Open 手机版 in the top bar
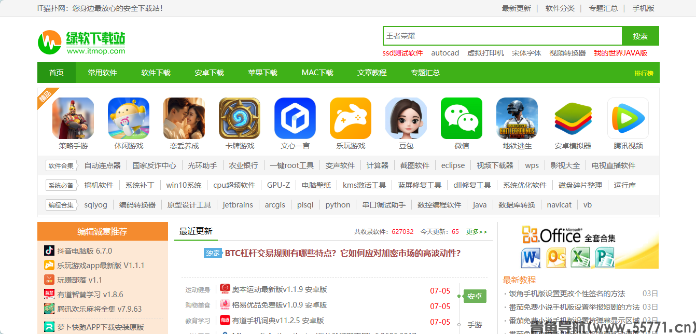This screenshot has width=696, height=334. coord(643,8)
